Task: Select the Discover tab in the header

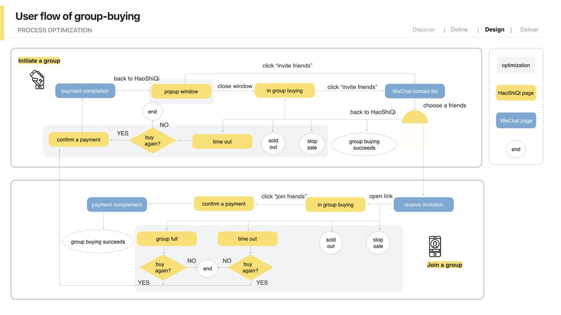Action: tap(424, 30)
